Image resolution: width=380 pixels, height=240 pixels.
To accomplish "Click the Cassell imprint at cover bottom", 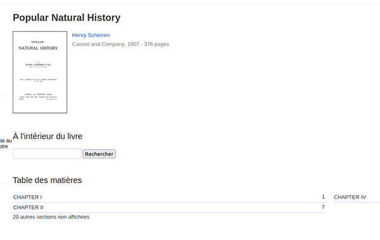I will click(38, 94).
